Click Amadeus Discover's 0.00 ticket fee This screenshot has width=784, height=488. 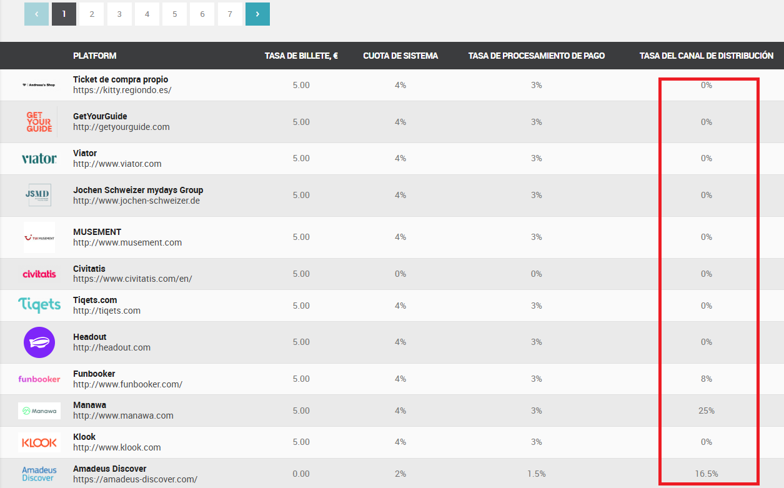(301, 474)
